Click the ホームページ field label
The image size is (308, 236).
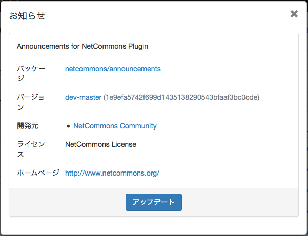[x=38, y=173]
